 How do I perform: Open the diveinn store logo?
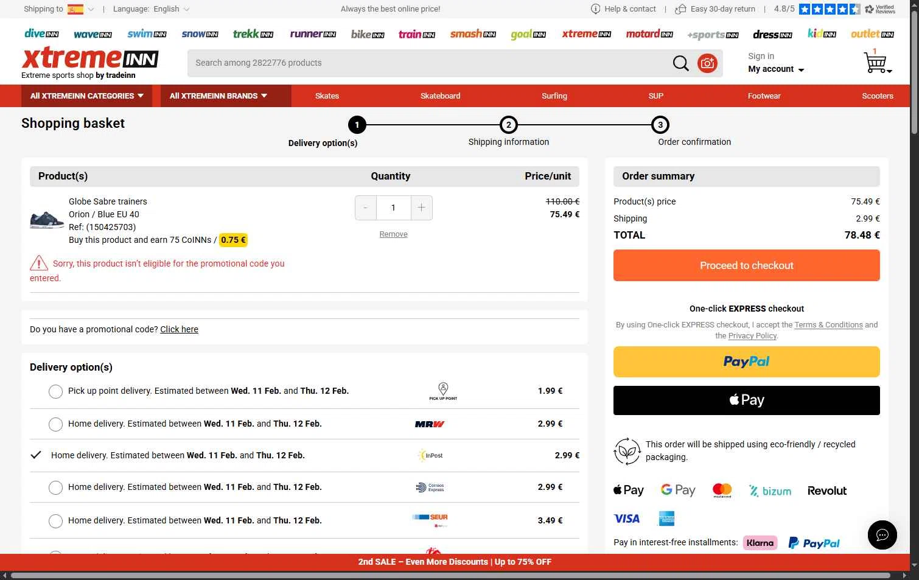41,34
